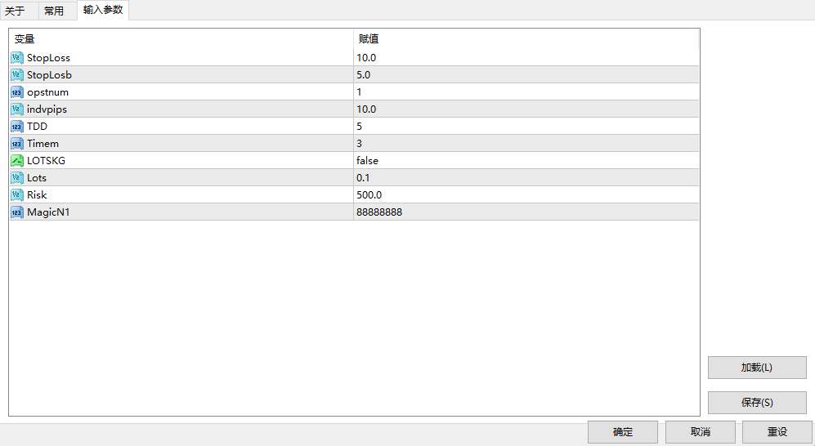Confirm with the 确定 button
This screenshot has width=815, height=446.
point(622,432)
